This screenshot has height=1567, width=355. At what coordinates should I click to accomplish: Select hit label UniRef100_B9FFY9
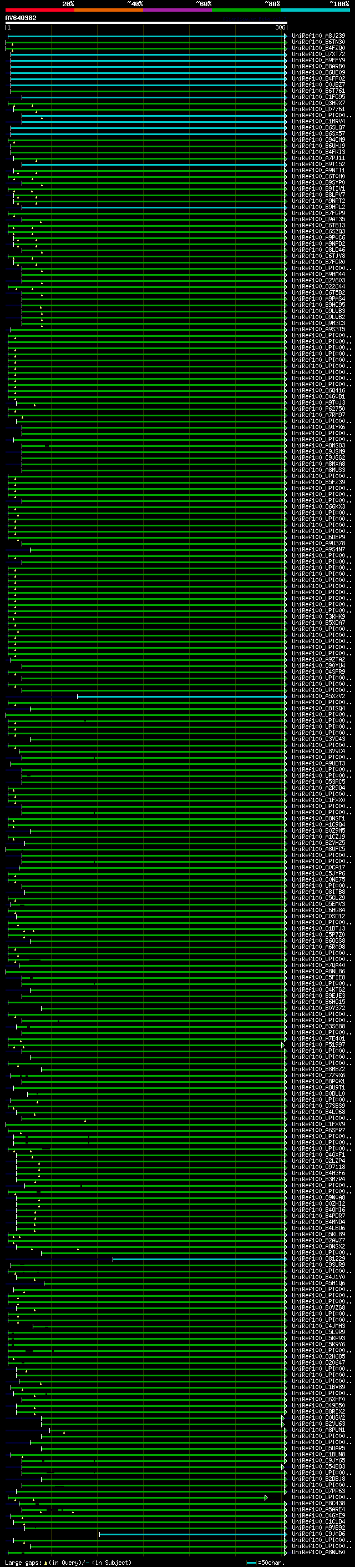318,60
